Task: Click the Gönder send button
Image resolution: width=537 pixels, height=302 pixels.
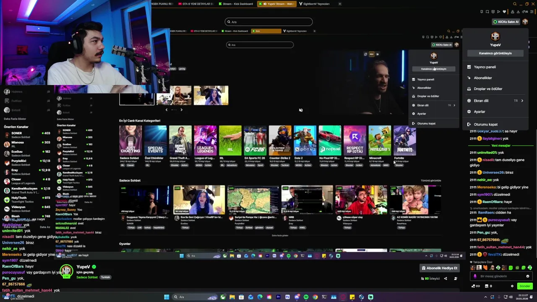Action: click(525, 286)
